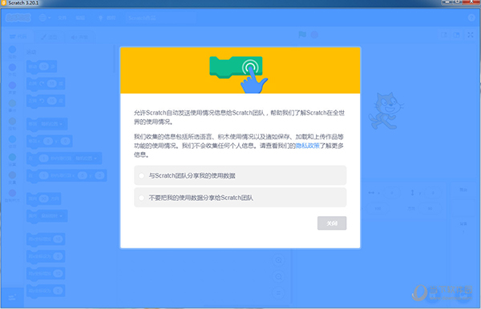Click the red stop sign button
Image resolution: width=481 pixels, height=309 pixels.
[314, 34]
